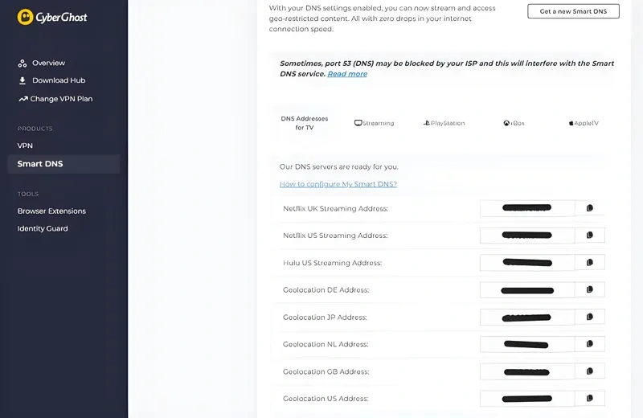This screenshot has width=643, height=418.
Task: Copy the Geolocation GB Address
Action: coord(590,371)
